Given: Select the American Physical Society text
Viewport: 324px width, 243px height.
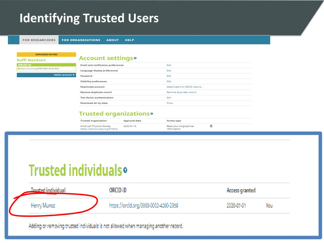Looking at the screenshot, I should click(x=96, y=126).
